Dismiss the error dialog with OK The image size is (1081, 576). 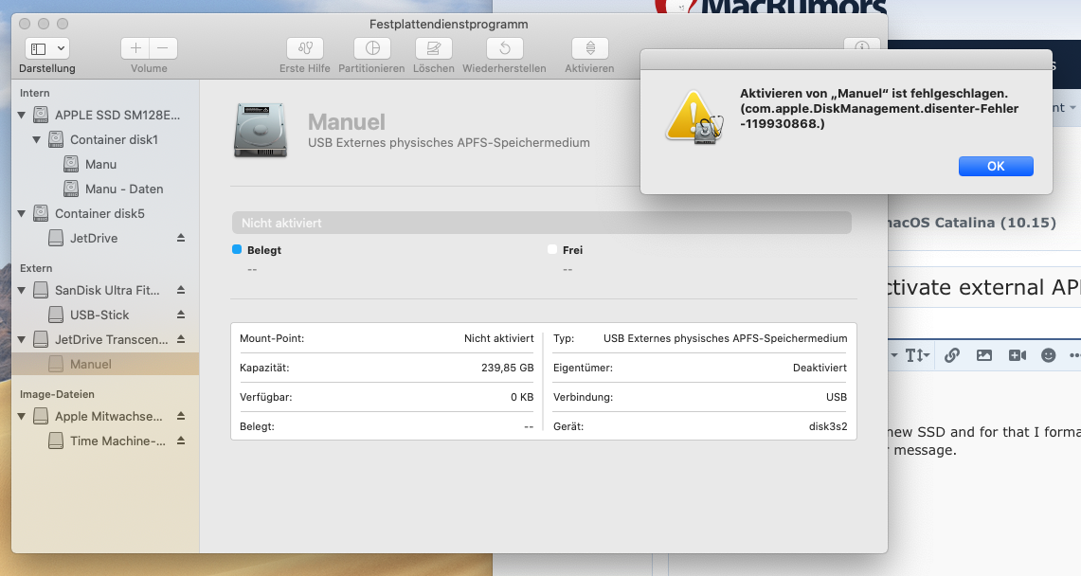coord(996,166)
